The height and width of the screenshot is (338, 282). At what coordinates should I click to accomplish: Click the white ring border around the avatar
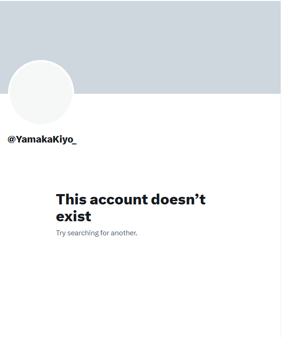point(41,61)
